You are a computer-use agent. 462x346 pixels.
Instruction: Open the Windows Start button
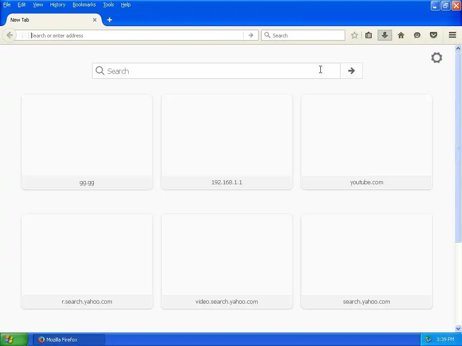pyautogui.click(x=14, y=339)
